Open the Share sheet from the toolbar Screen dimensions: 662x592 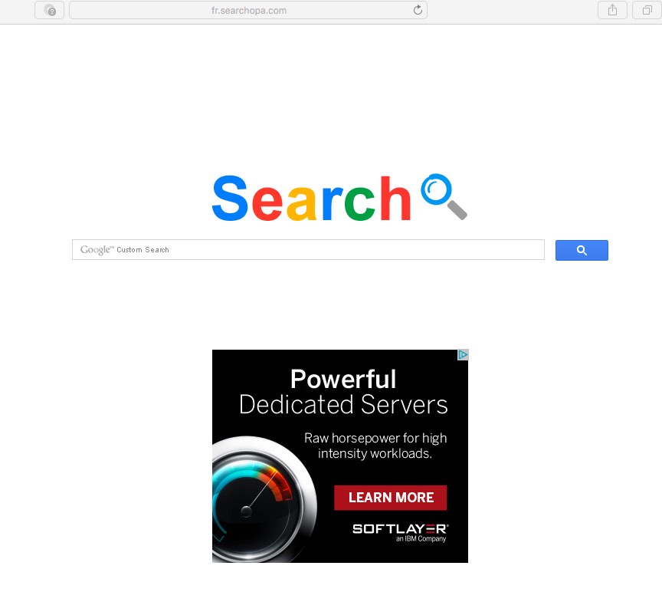(x=612, y=10)
